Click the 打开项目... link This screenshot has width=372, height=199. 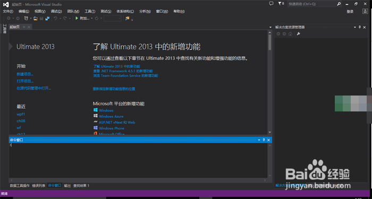(x=25, y=81)
